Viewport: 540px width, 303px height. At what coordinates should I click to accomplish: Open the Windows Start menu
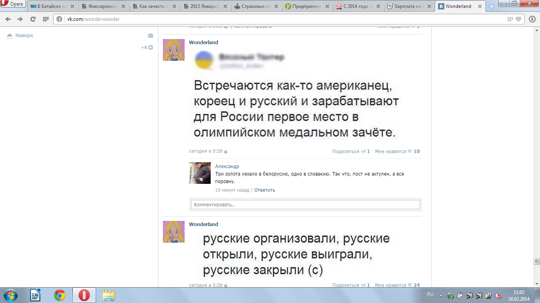[10, 295]
